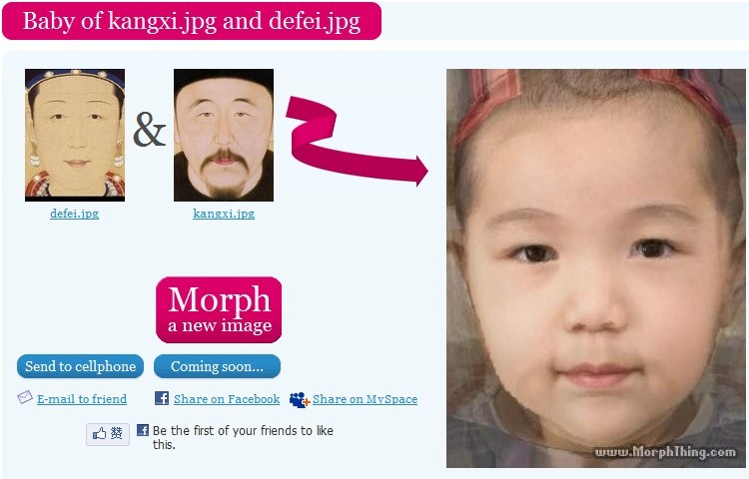The height and width of the screenshot is (479, 749).
Task: Click the Baby of kangxi.jpg and defei.jpg title banner
Action: [x=192, y=21]
